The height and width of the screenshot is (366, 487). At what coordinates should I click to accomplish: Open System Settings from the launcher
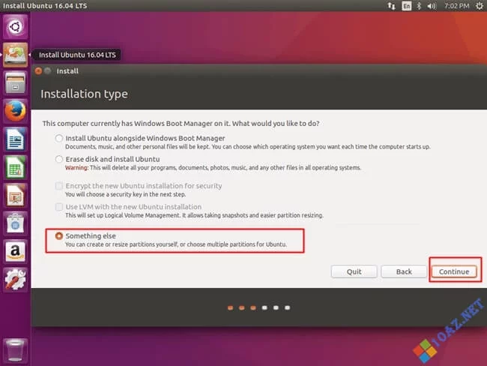(x=15, y=279)
